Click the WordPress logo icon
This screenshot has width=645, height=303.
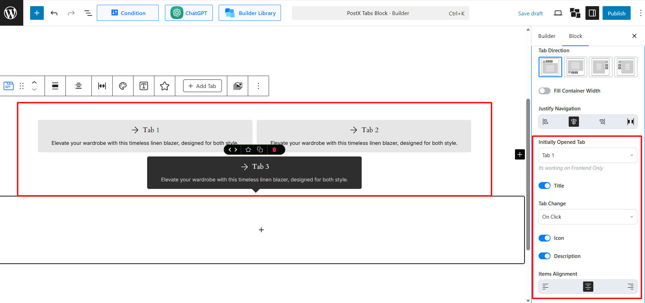(11, 13)
